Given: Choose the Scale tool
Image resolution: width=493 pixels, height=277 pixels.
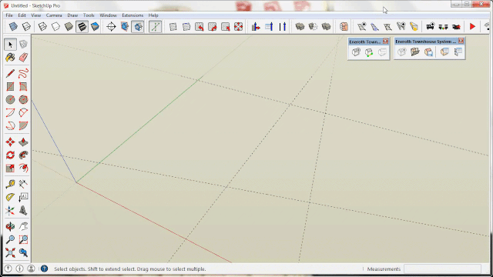Looking at the screenshot, I should [x=10, y=169].
